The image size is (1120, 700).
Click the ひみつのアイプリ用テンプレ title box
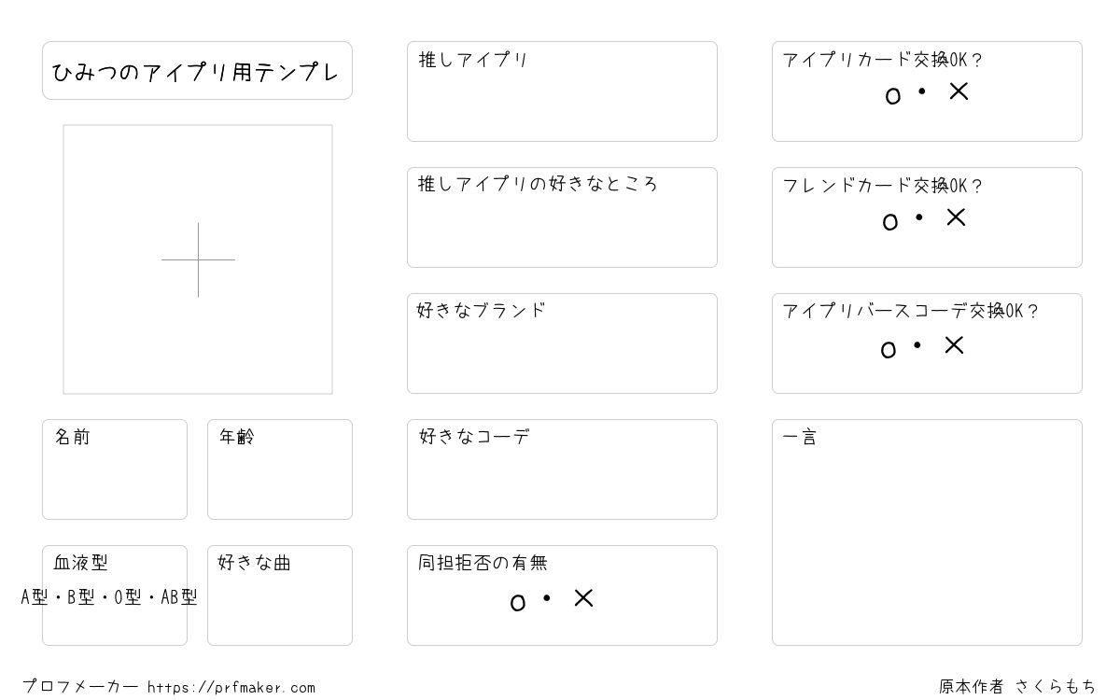click(197, 70)
